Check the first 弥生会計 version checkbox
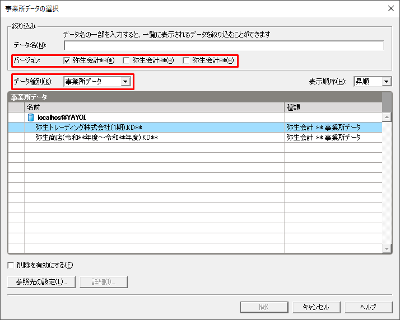This screenshot has height=320, width=400. [x=67, y=60]
